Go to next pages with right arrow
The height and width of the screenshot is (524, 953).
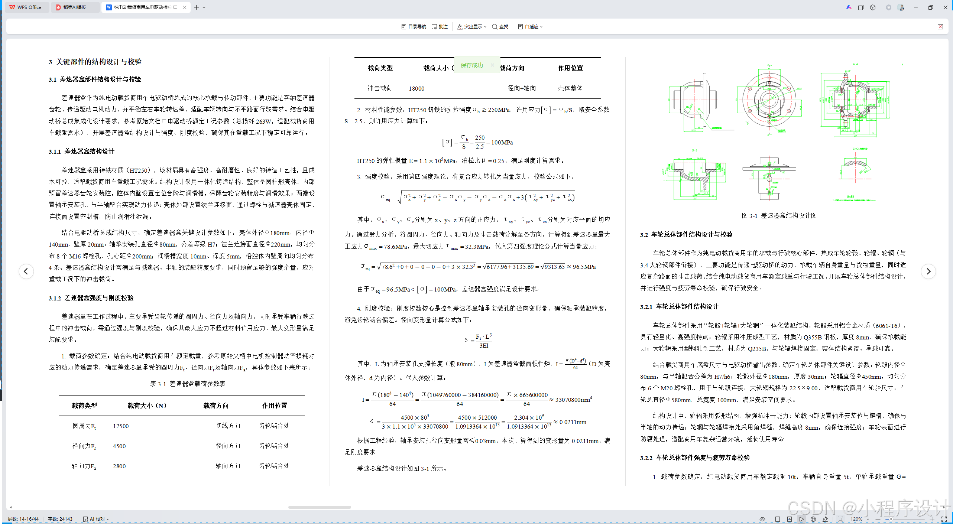point(928,271)
